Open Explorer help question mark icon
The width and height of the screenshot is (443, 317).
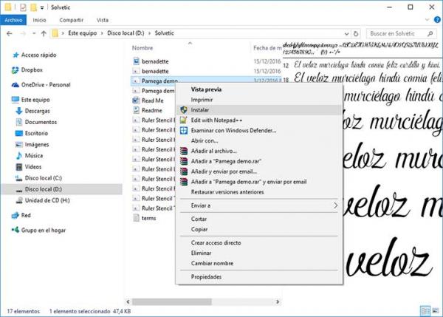click(437, 20)
